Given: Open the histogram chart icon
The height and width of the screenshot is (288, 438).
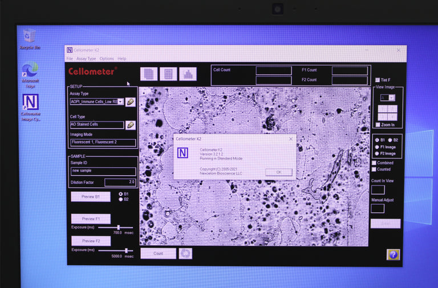Looking at the screenshot, I should coord(188,74).
